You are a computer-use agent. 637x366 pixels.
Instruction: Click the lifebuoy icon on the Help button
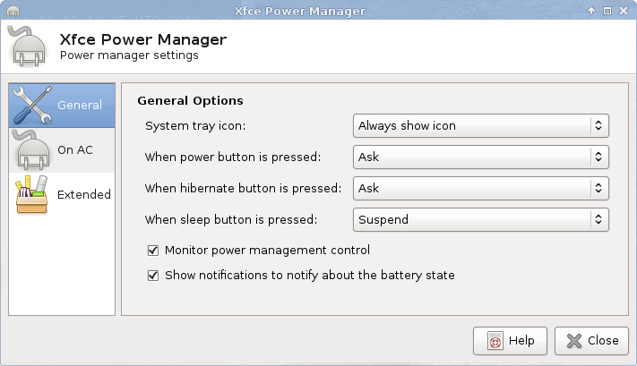(x=495, y=341)
